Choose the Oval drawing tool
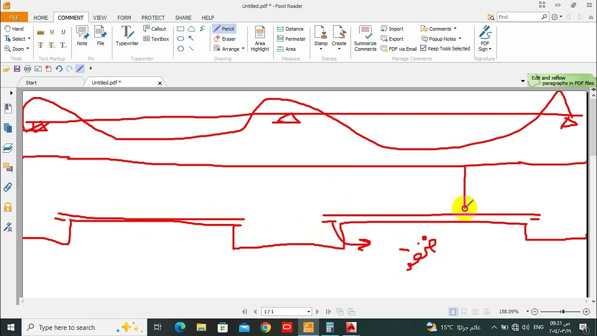 (x=180, y=39)
